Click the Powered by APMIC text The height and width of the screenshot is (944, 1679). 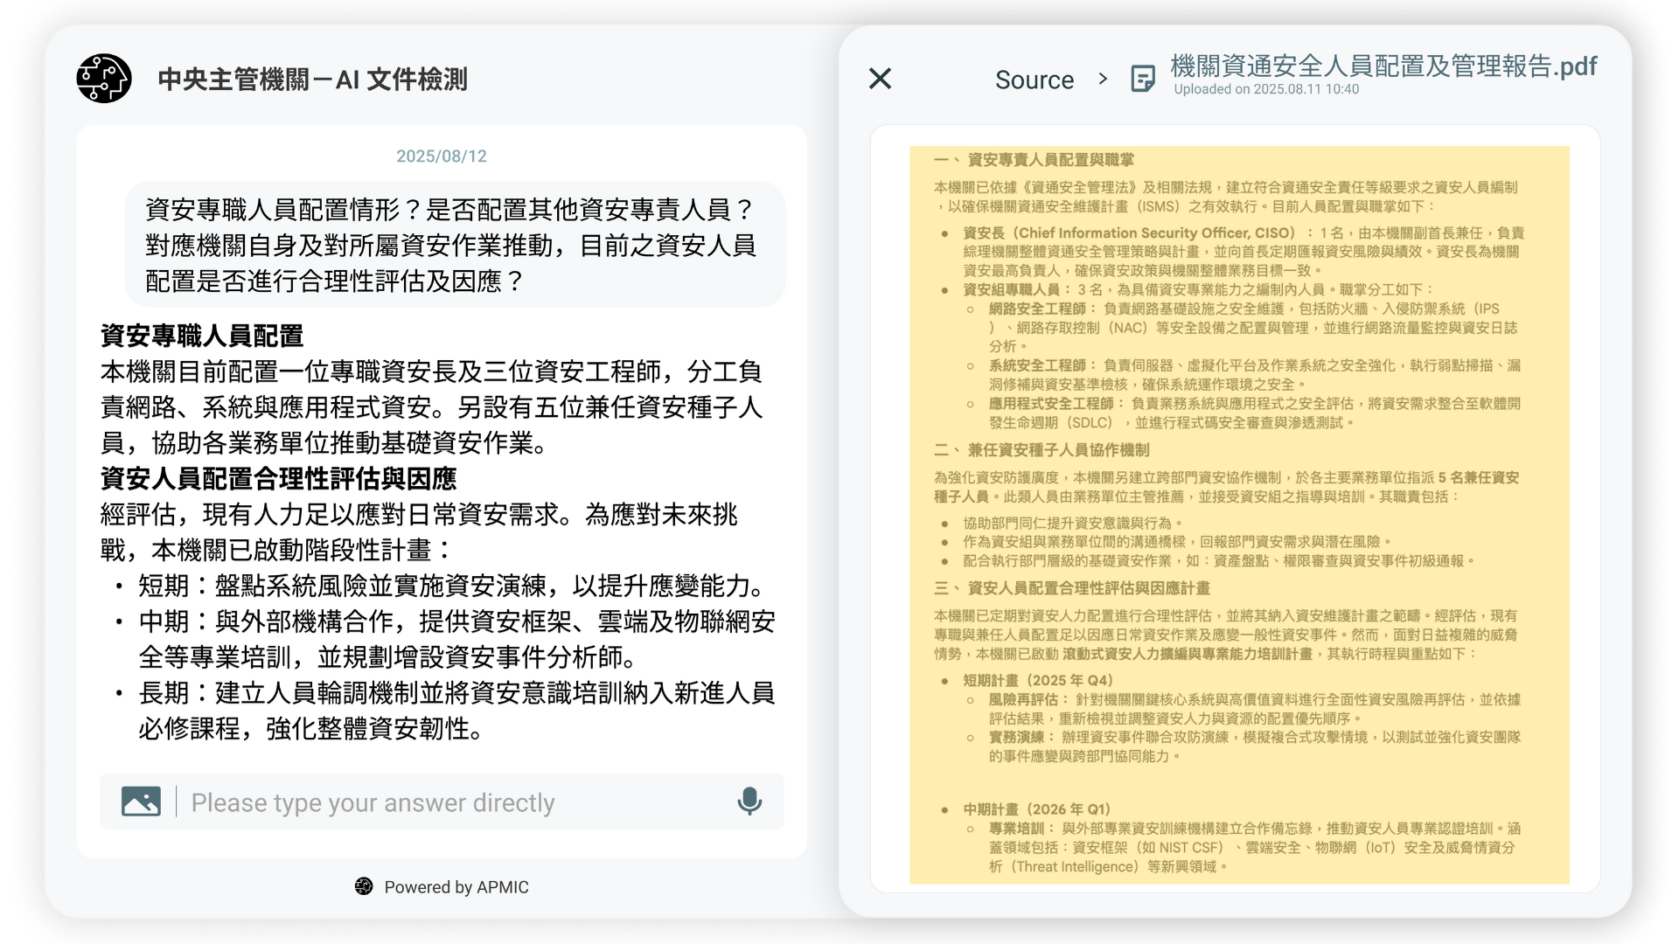[x=456, y=887]
